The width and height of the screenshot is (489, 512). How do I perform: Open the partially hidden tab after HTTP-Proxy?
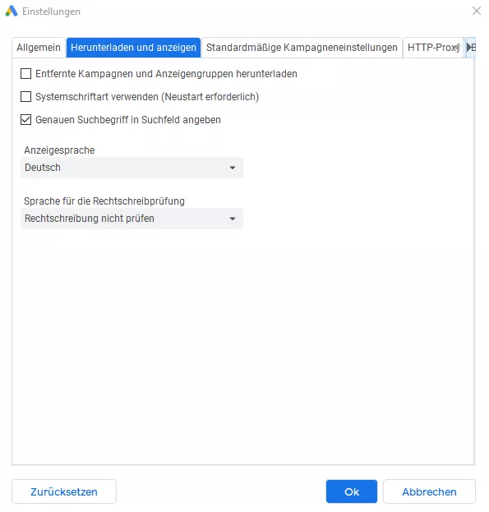coord(473,48)
